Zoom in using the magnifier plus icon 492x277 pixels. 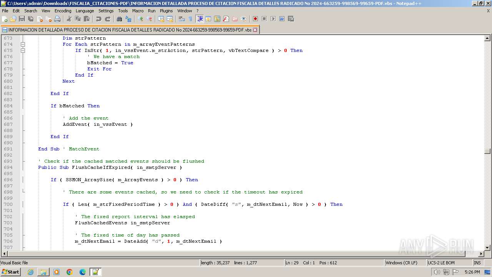coord(140,19)
